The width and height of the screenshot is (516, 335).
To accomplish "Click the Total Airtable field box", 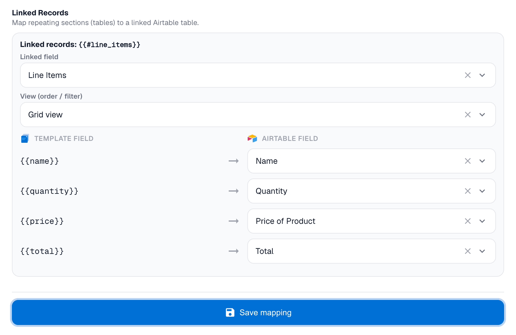I will pyautogui.click(x=372, y=251).
